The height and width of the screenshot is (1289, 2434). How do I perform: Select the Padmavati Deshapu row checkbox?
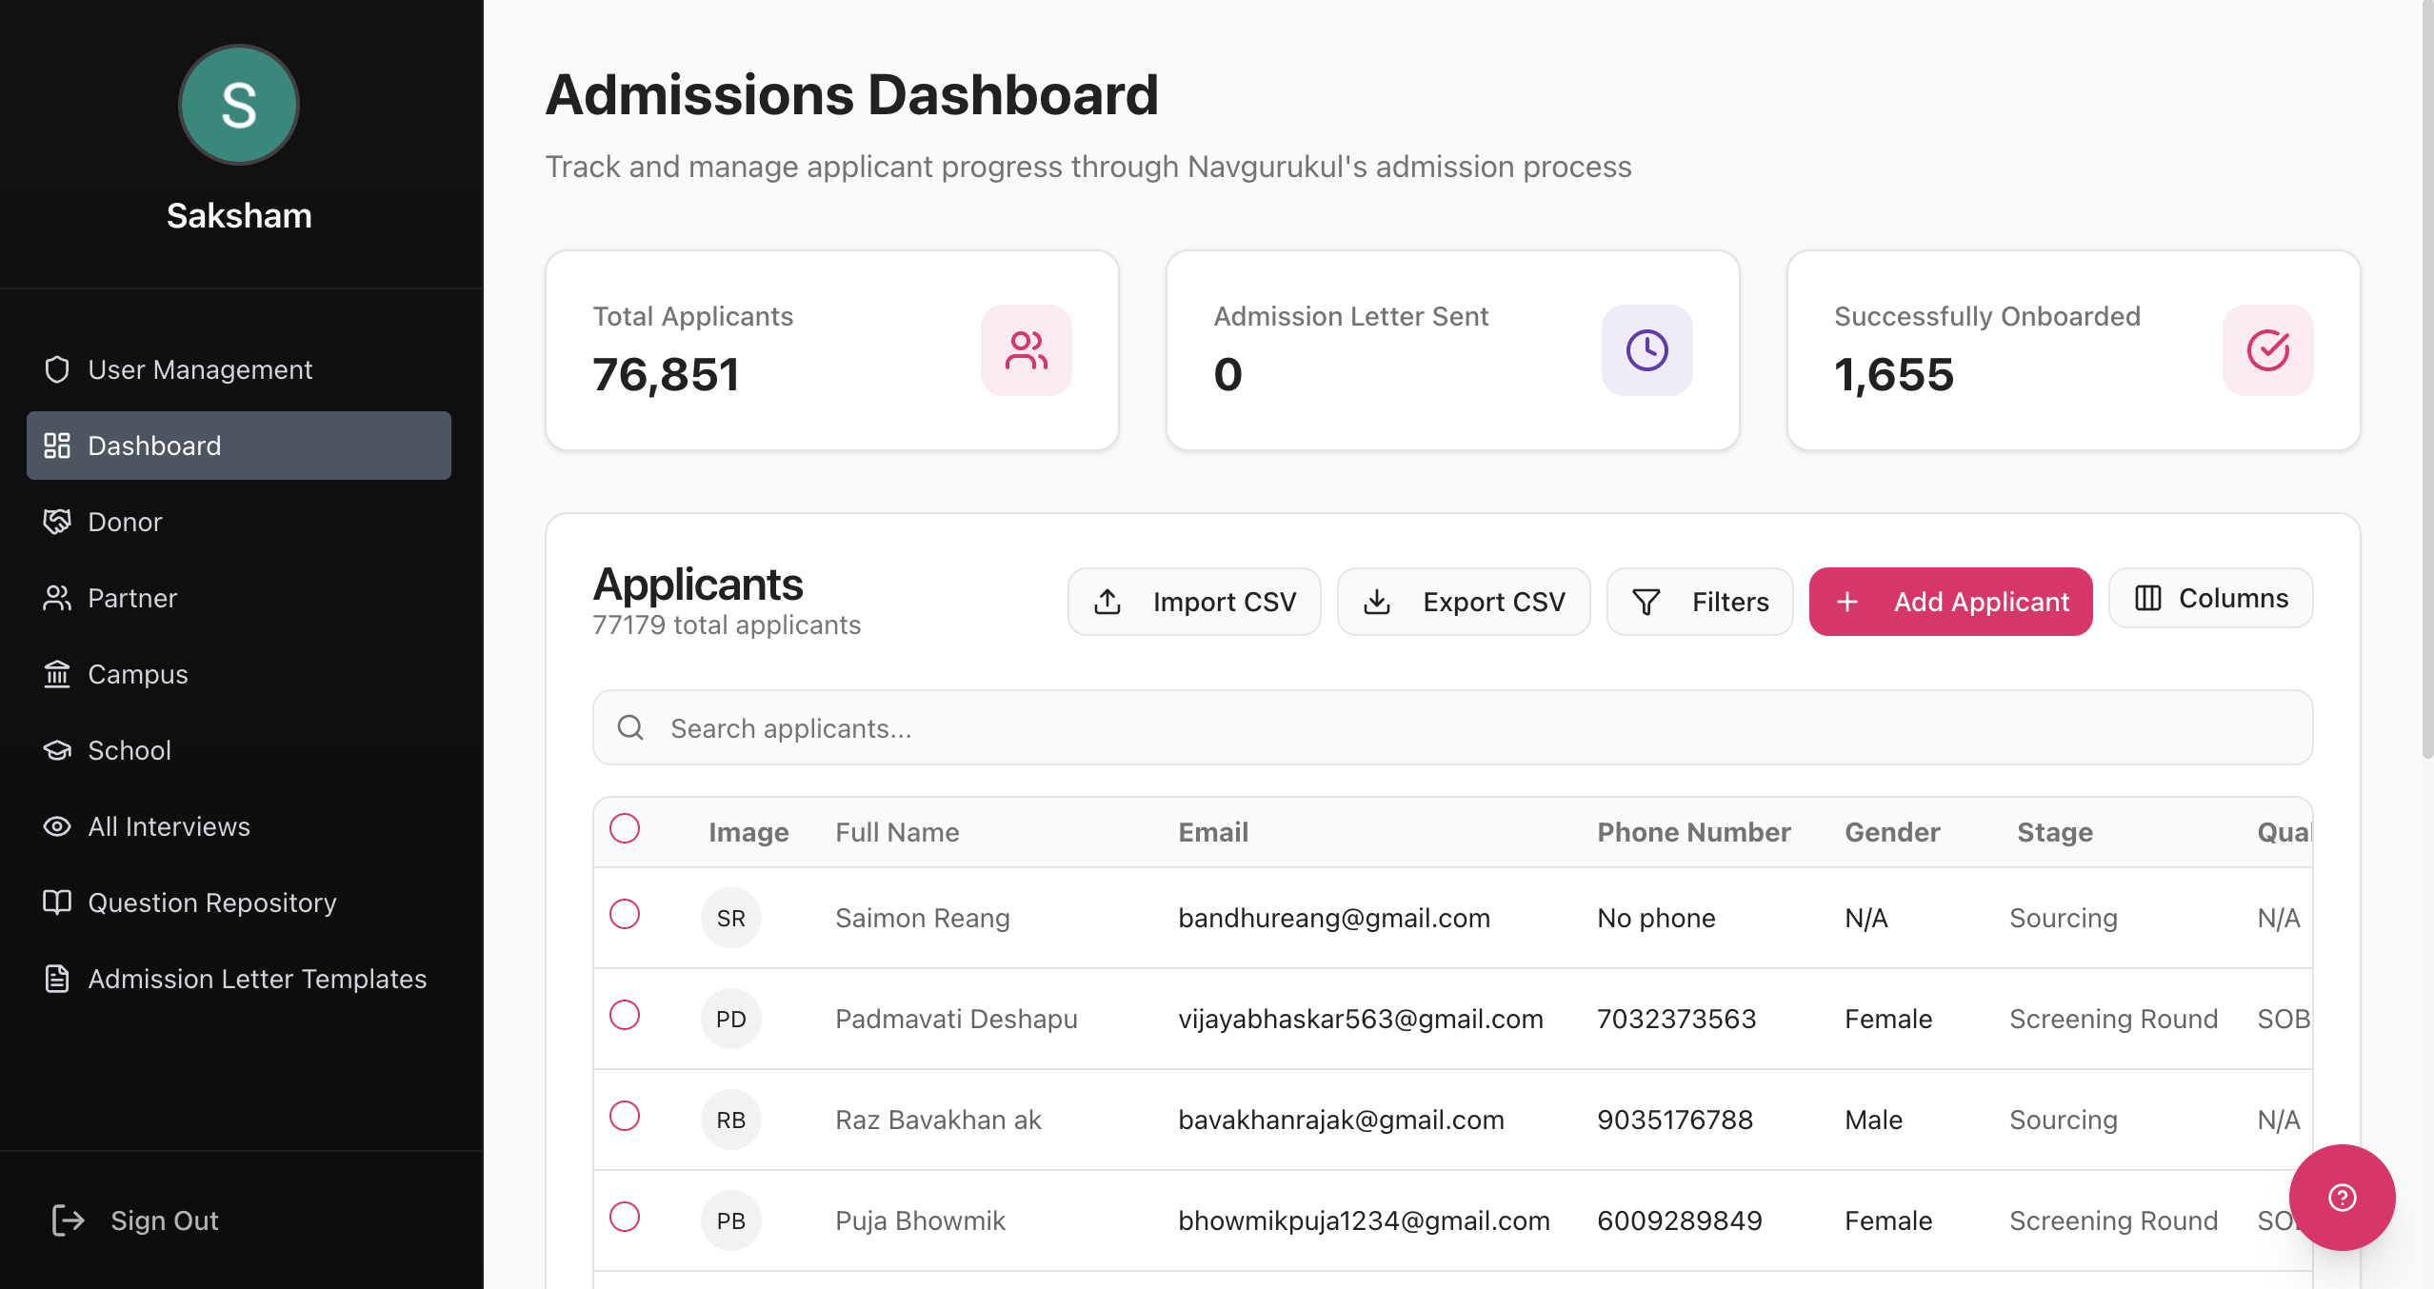pyautogui.click(x=625, y=1015)
